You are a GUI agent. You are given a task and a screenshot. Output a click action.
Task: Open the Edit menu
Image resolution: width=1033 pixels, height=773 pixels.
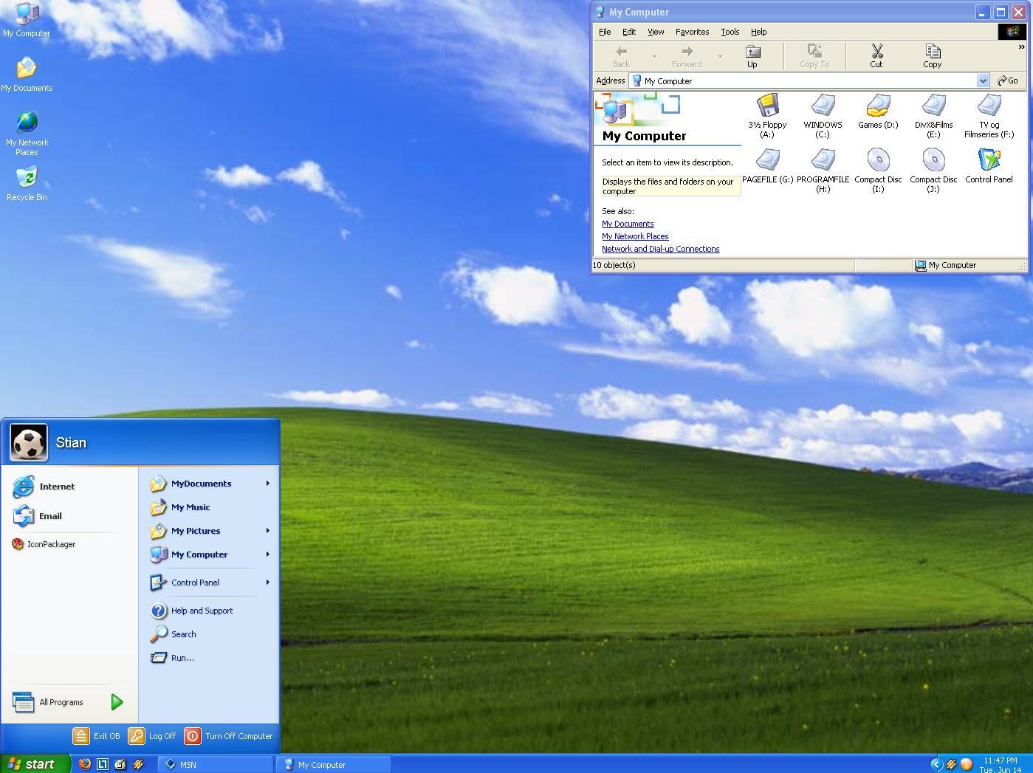(x=629, y=32)
